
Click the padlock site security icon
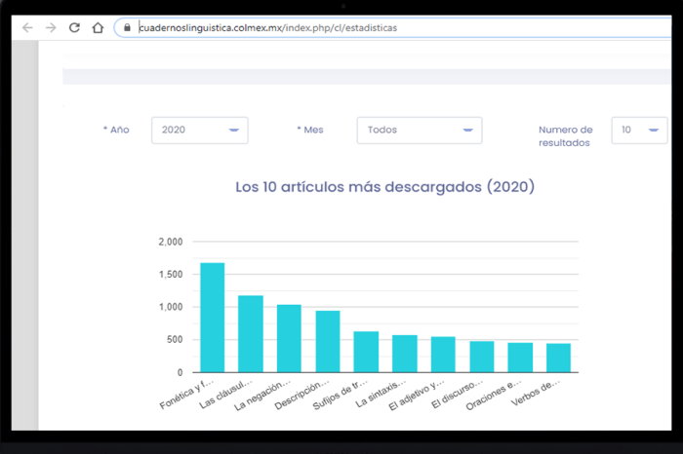pos(128,28)
